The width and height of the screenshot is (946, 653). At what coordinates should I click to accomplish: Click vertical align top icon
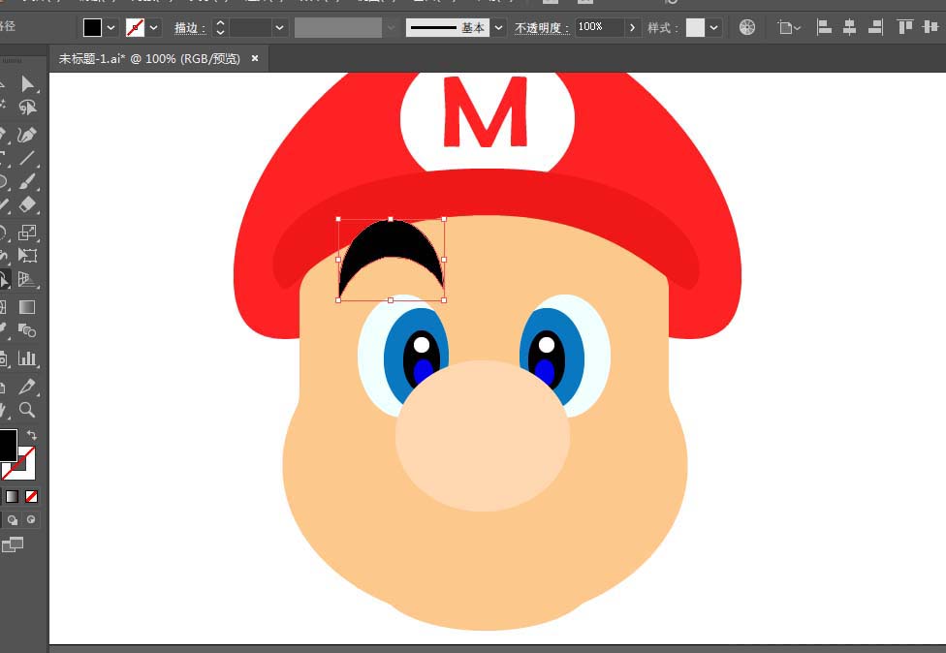click(x=905, y=27)
